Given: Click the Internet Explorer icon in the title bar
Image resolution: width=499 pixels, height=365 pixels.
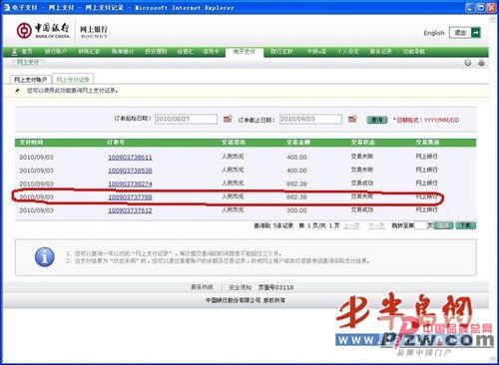Looking at the screenshot, I should point(7,7).
